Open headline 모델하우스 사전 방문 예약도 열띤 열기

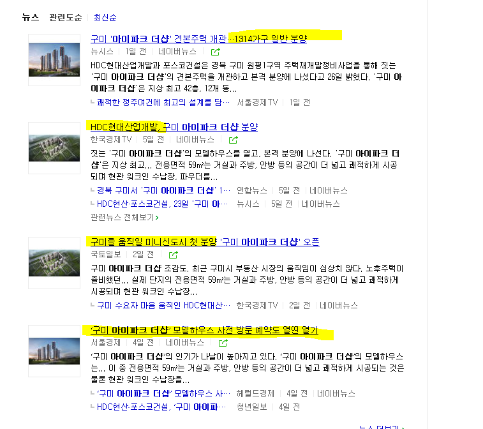204,330
